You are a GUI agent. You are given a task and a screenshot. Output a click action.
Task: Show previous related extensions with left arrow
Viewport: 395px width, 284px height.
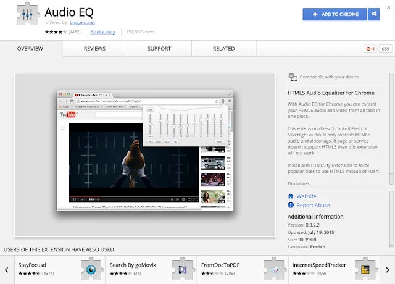[x=7, y=270]
